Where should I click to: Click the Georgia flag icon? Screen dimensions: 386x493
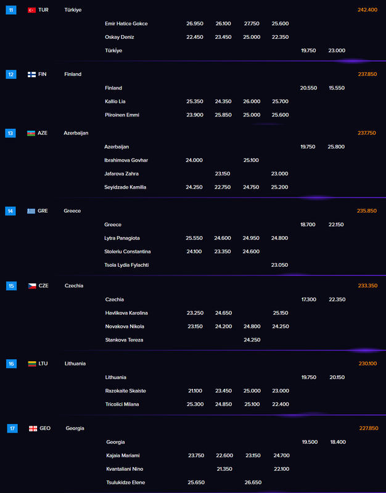[33, 428]
